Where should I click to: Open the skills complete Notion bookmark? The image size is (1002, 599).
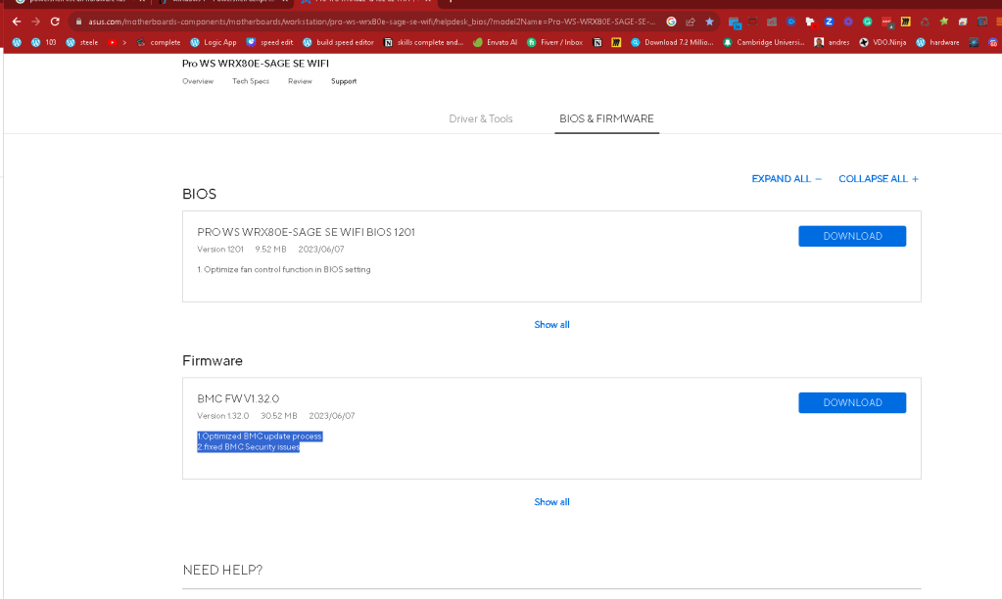(x=423, y=43)
